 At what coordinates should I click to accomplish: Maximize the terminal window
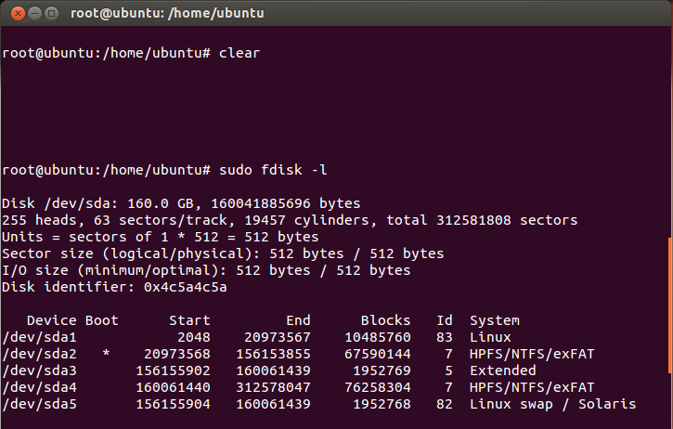pyautogui.click(x=49, y=13)
